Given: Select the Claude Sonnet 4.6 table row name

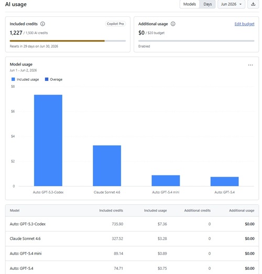Looking at the screenshot, I should [x=25, y=239].
